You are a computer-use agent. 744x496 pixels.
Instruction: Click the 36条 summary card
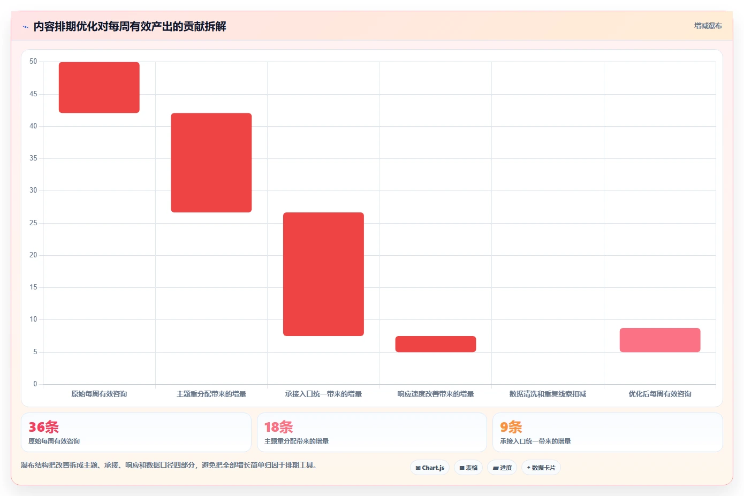click(x=136, y=432)
